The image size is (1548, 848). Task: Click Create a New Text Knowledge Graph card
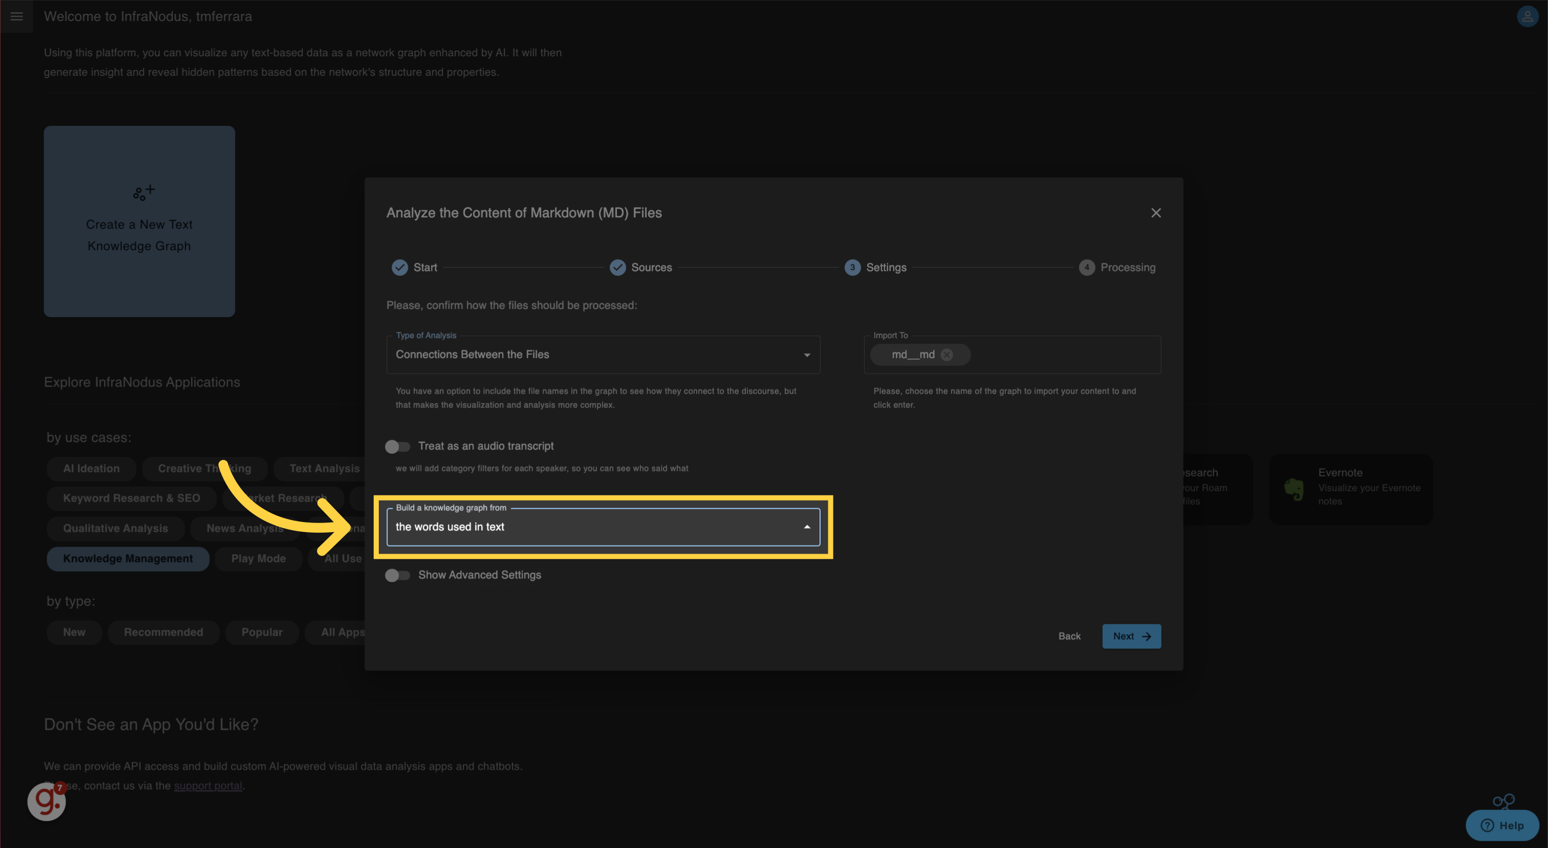tap(139, 221)
